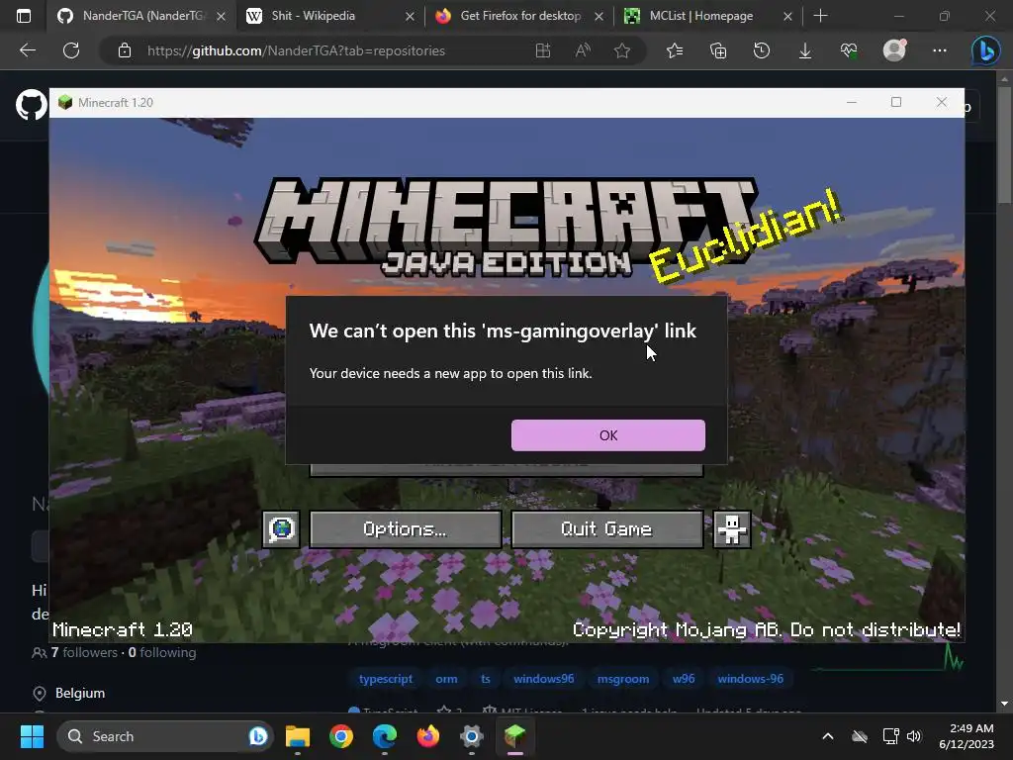Click the Belgium location text
This screenshot has width=1013, height=760.
(80, 693)
